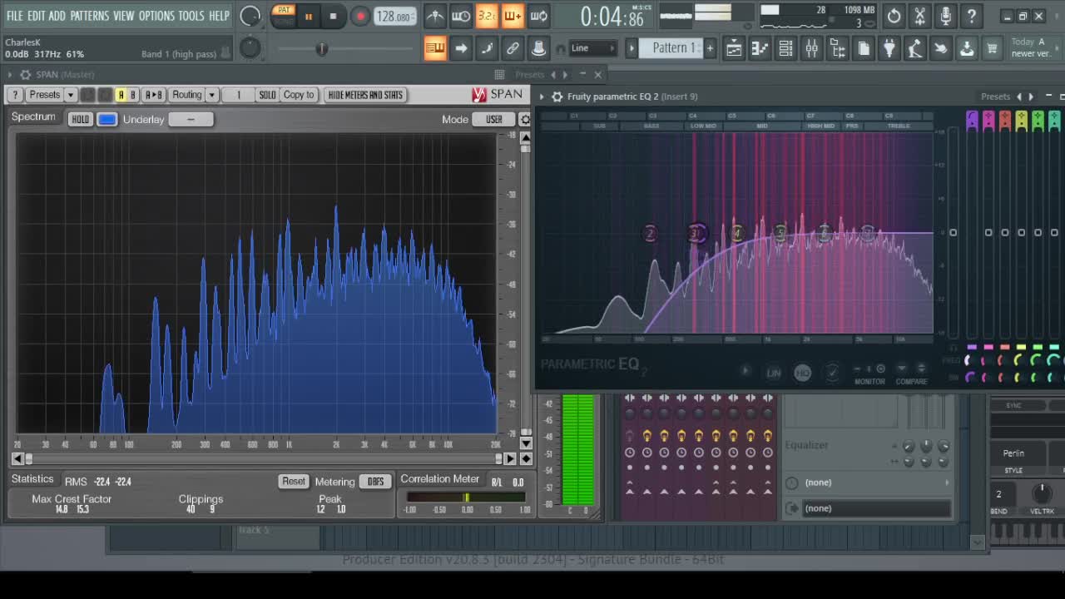
Task: Open the EDIT menu
Action: coord(37,16)
